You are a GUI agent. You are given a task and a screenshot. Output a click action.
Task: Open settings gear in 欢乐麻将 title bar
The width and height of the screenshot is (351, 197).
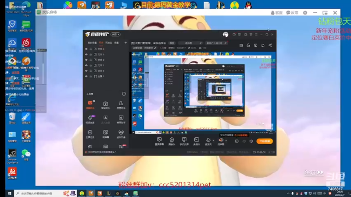[x=305, y=13]
